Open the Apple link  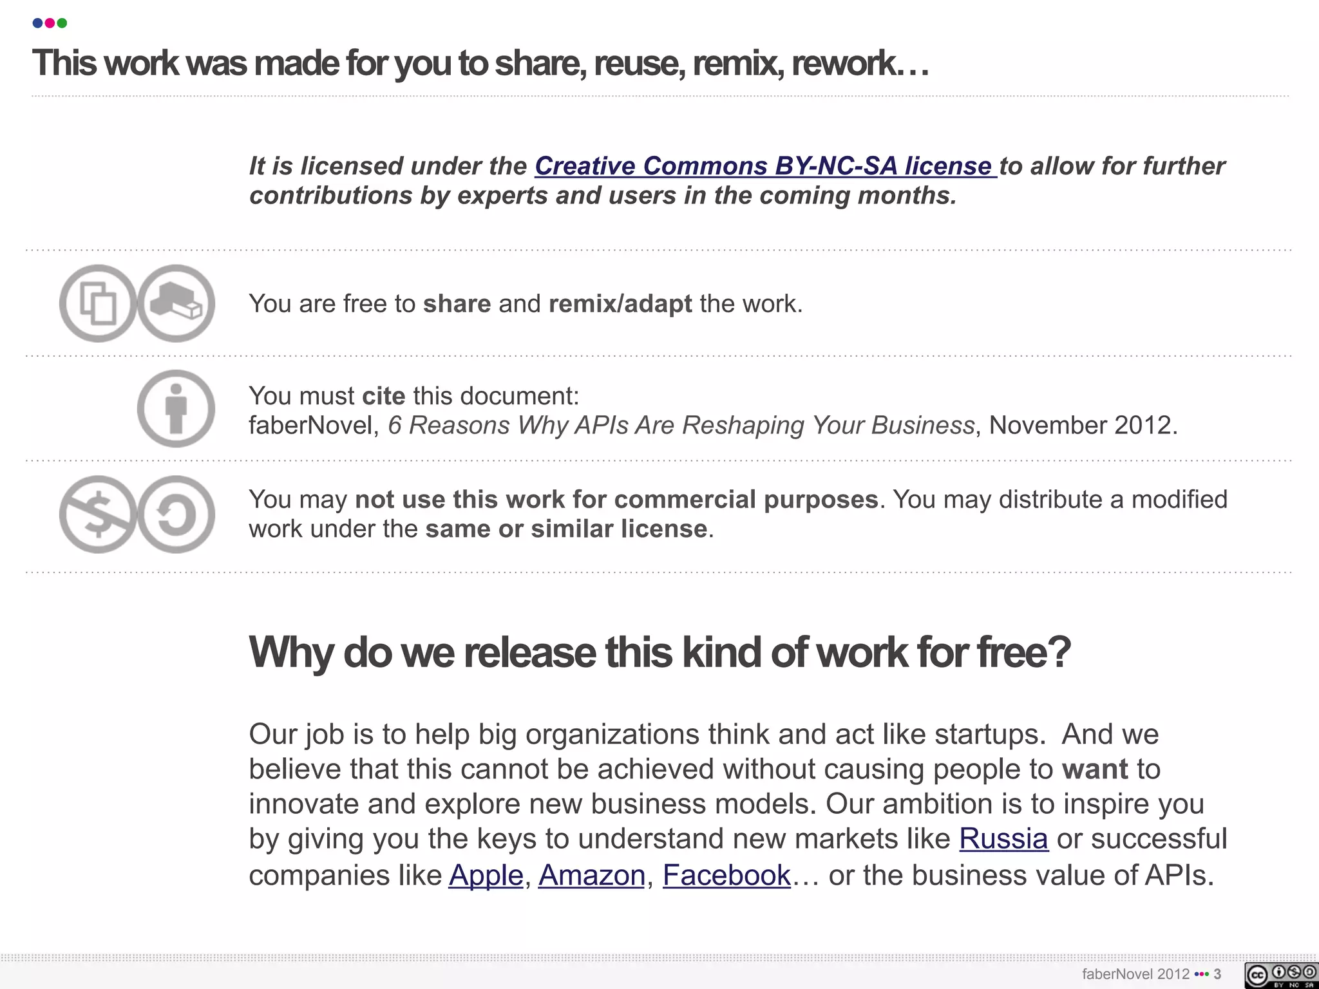486,875
